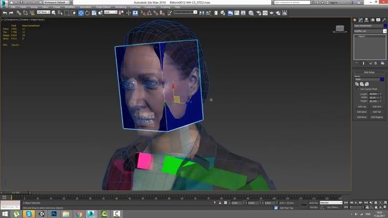
Task: Collapse the Hub Setup rollout
Action: [x=369, y=73]
